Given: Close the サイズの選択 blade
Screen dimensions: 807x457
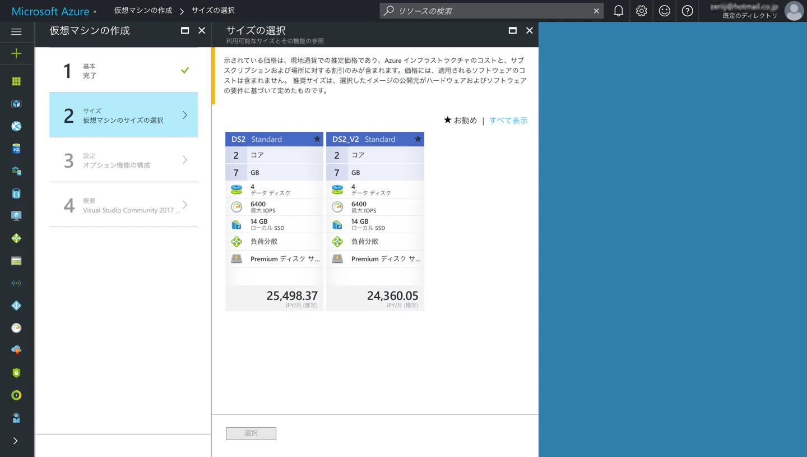Looking at the screenshot, I should [x=529, y=30].
